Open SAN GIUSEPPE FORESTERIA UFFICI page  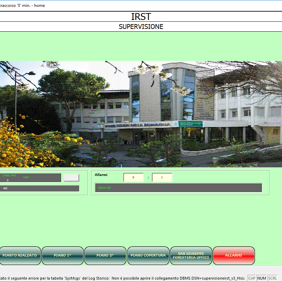point(191,255)
